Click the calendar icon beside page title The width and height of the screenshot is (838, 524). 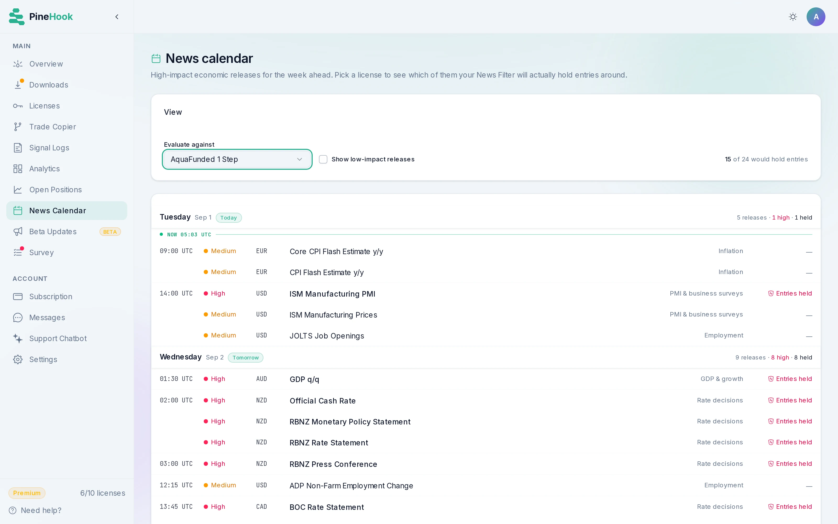click(156, 59)
